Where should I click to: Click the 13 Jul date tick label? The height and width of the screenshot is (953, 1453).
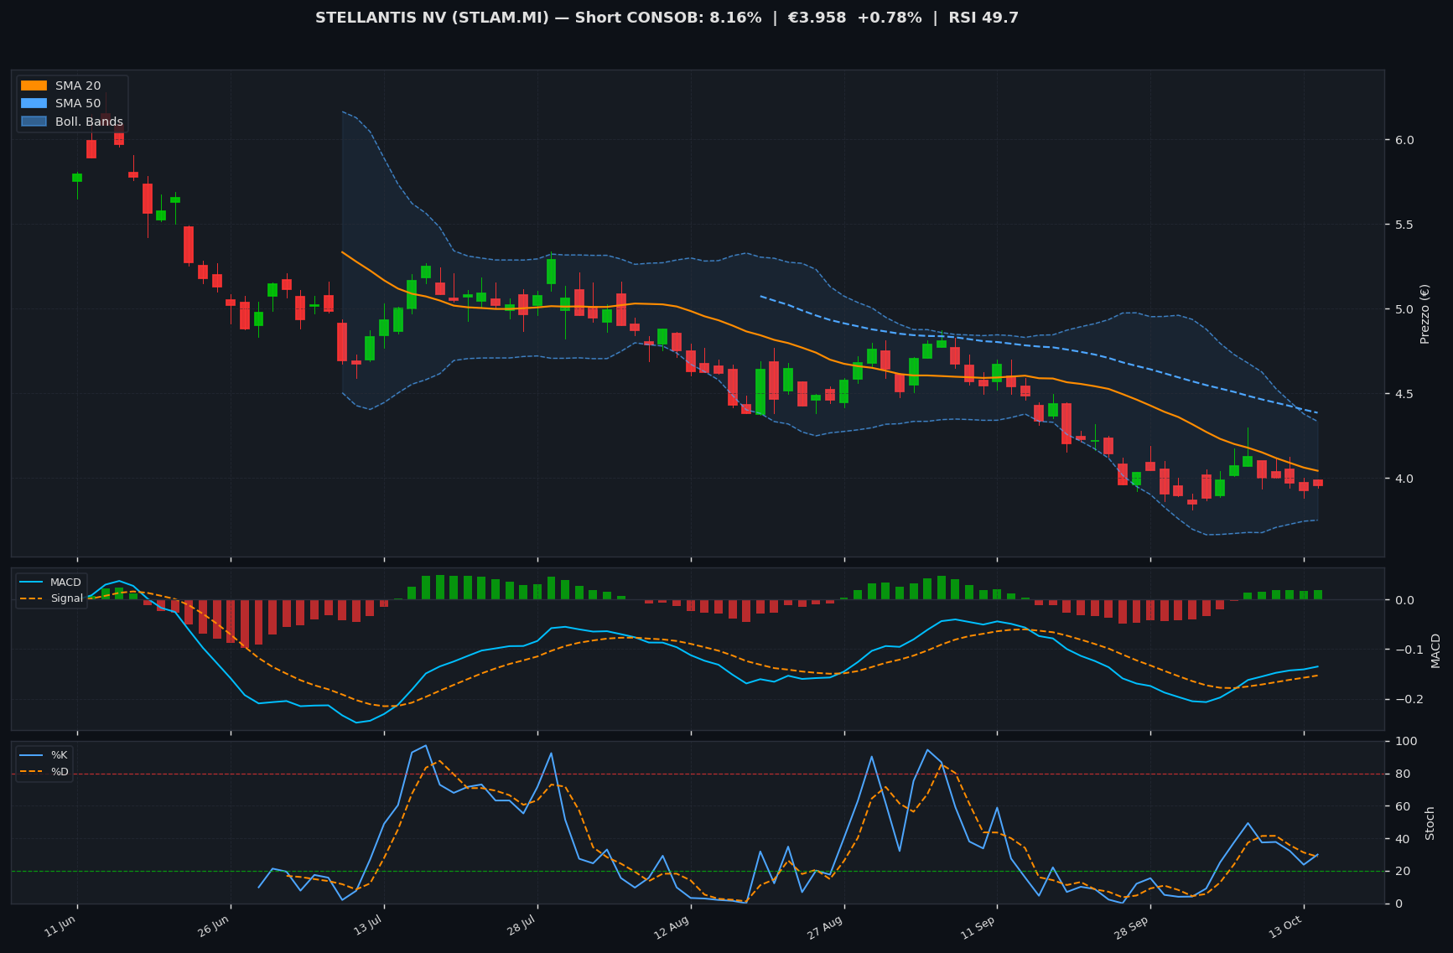click(x=368, y=925)
